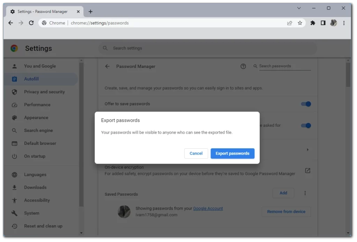This screenshot has height=242, width=357.
Task: Open Default browser settings
Action: point(40,143)
